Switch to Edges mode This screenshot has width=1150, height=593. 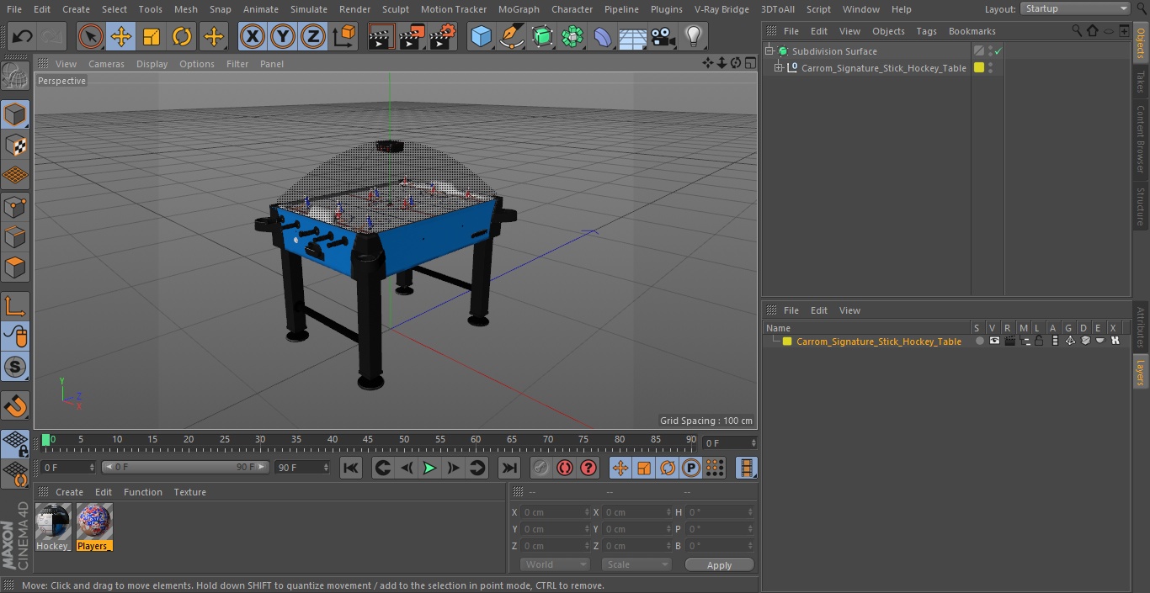coord(15,237)
